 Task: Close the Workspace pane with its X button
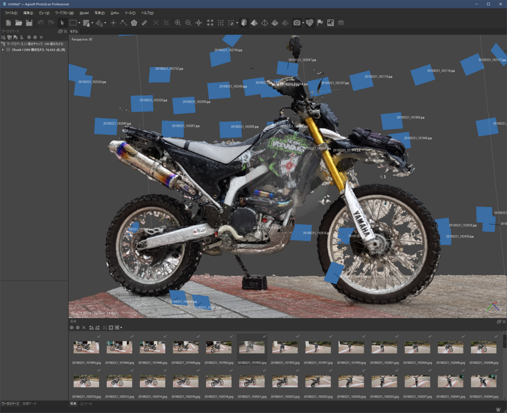(65, 31)
